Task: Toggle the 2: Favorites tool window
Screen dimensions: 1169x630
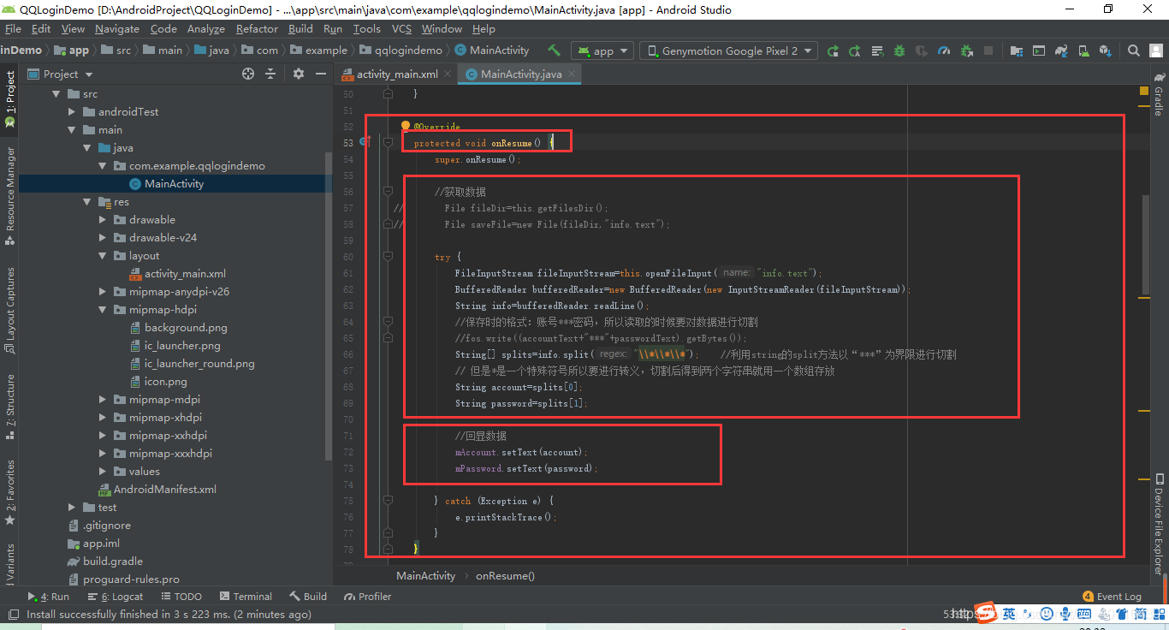Action: coord(9,492)
